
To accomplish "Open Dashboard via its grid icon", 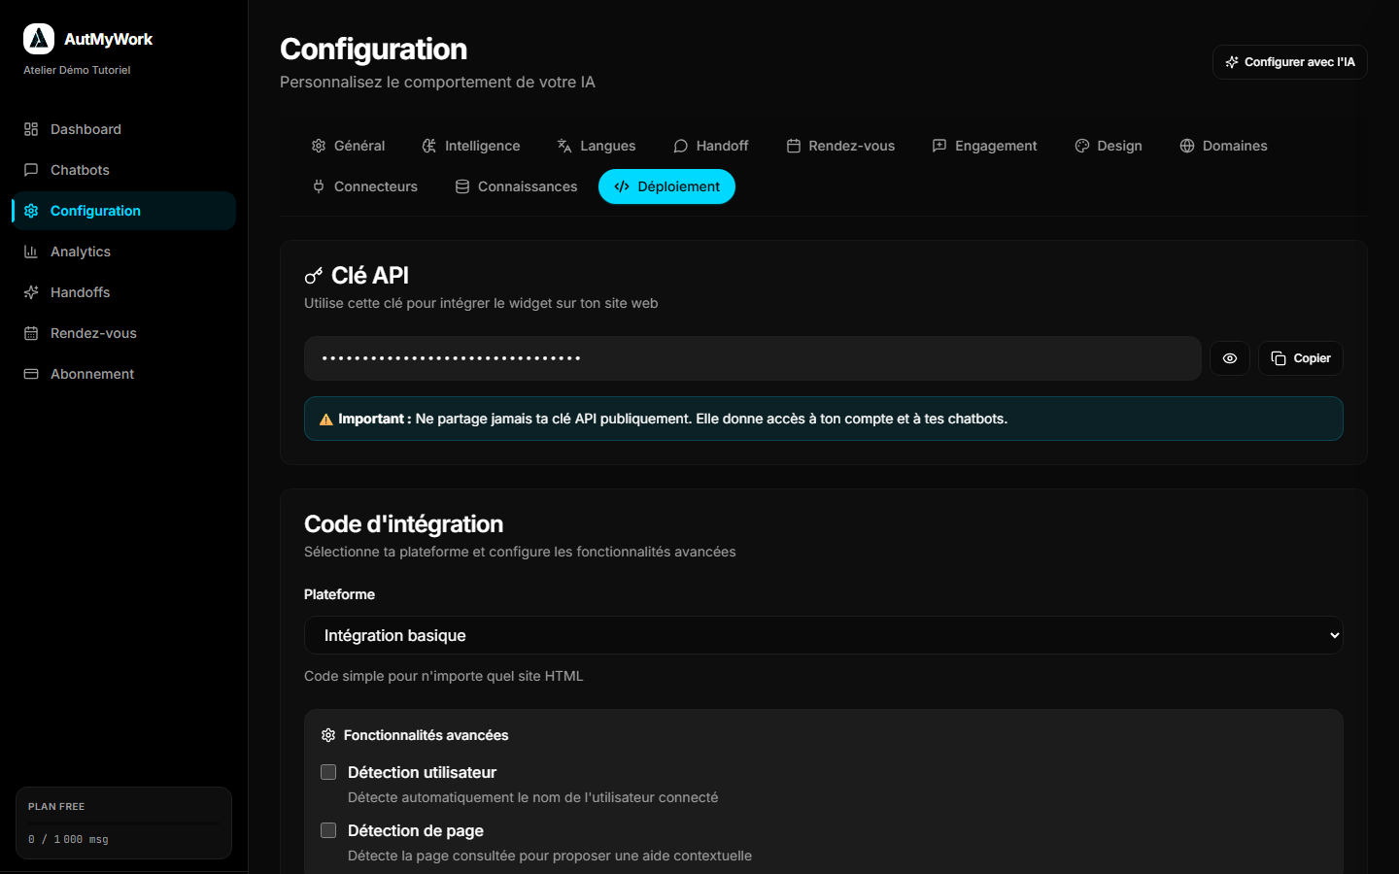I will 31,129.
